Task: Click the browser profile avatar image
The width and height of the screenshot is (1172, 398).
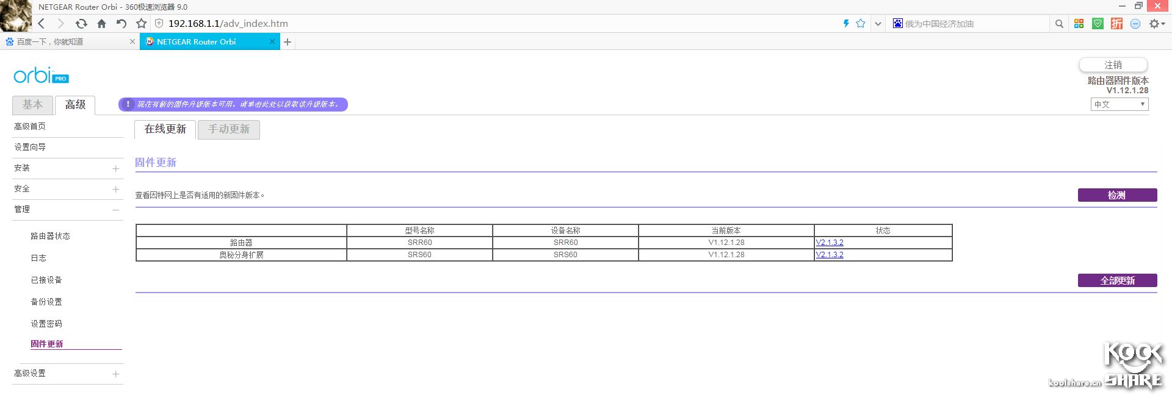Action: coord(15,16)
